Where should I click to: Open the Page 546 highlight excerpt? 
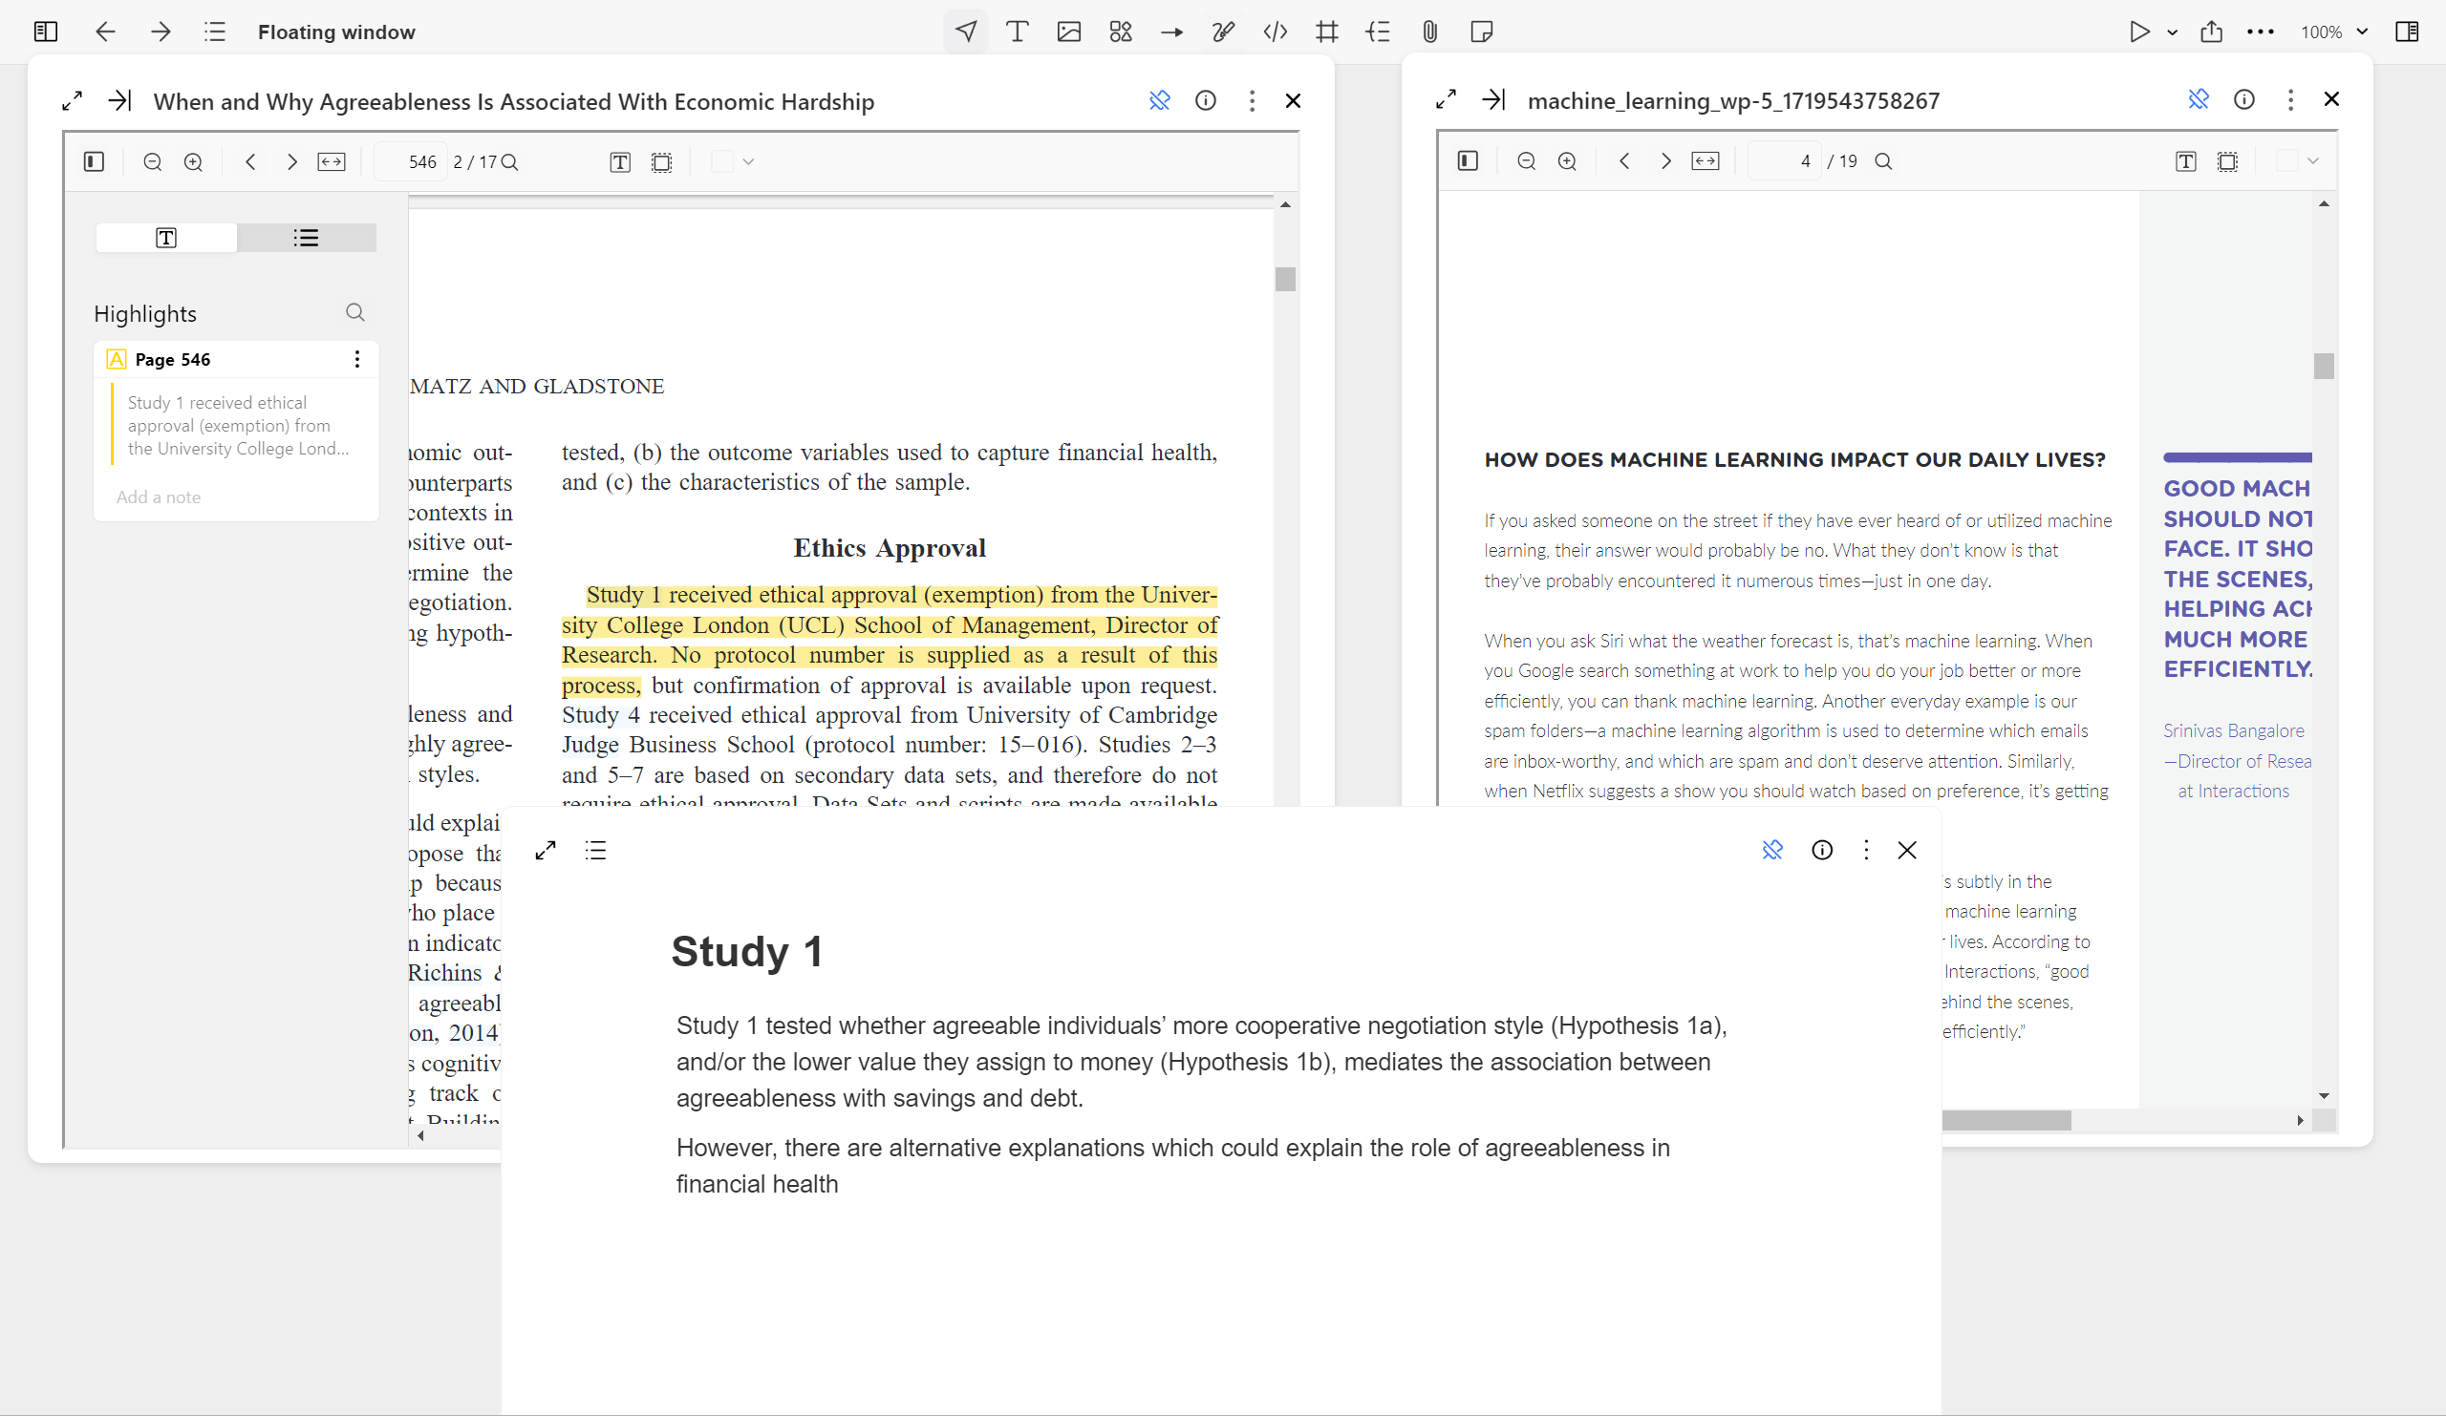point(239,426)
